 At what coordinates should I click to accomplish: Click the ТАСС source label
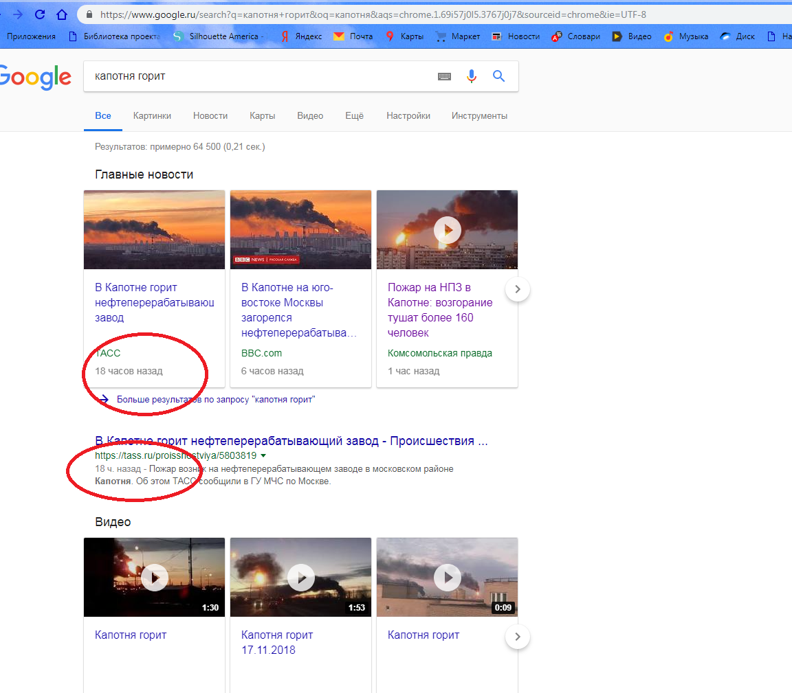(x=107, y=353)
